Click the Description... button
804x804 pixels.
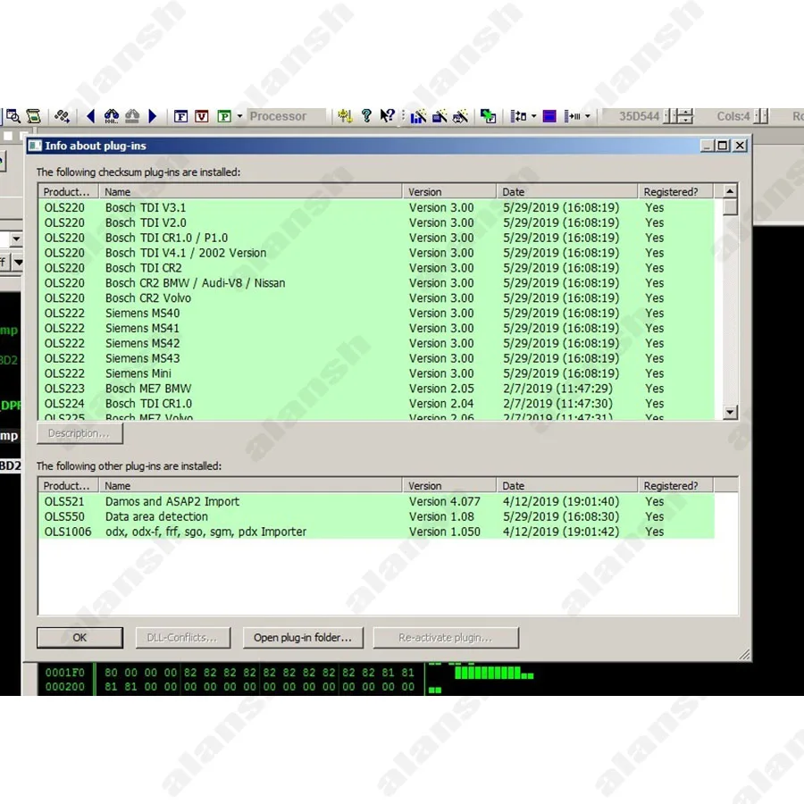pyautogui.click(x=80, y=433)
